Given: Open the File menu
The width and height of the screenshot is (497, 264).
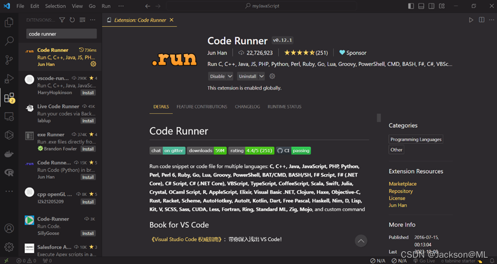Looking at the screenshot, I should coord(20,6).
